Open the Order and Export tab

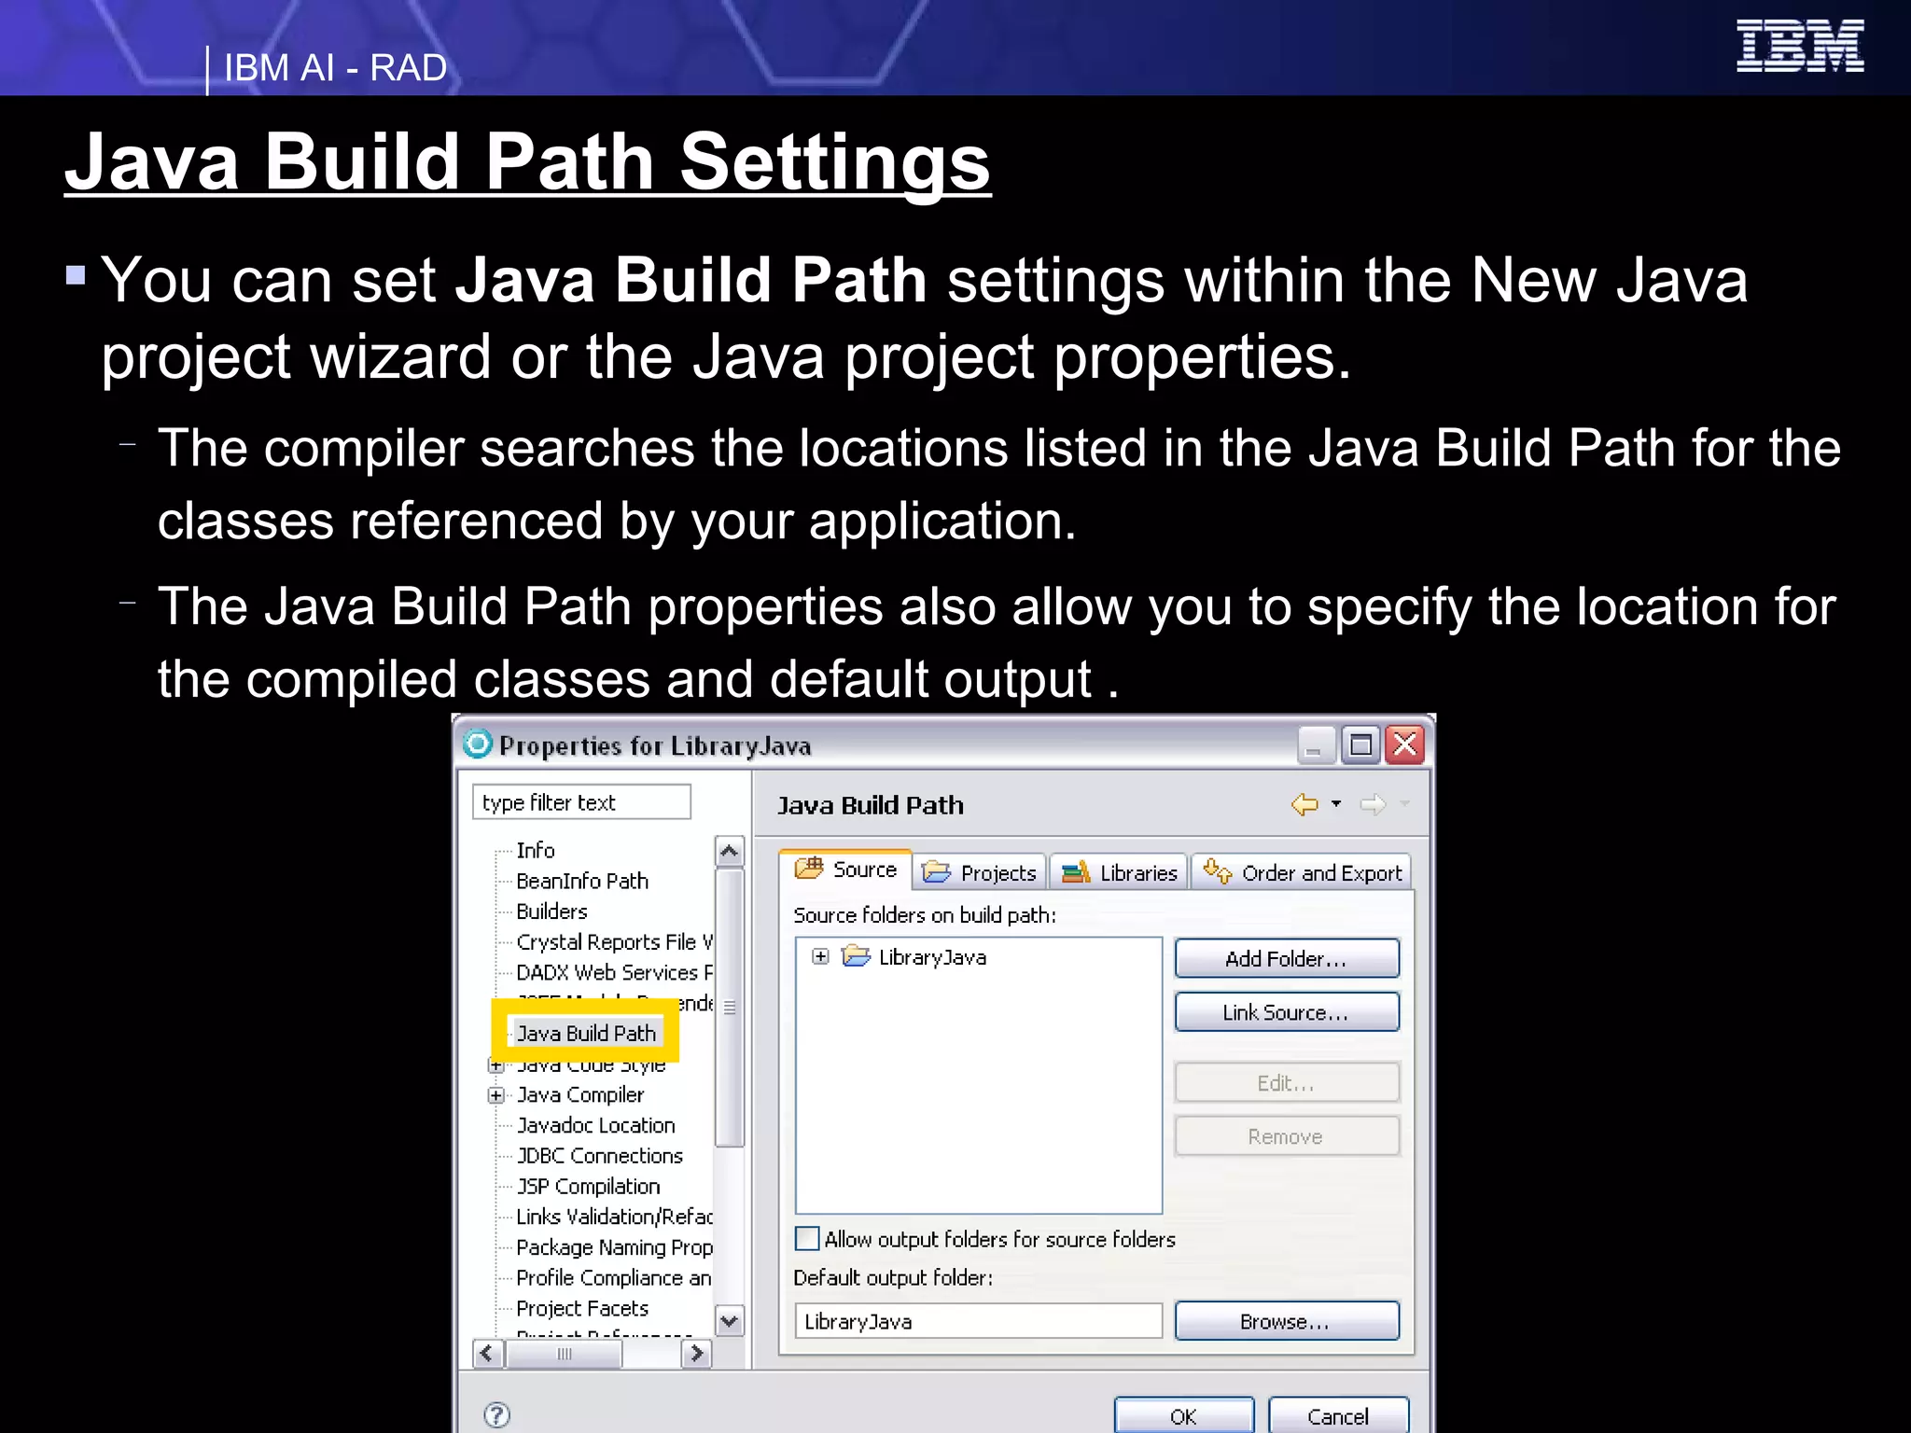coord(1302,872)
